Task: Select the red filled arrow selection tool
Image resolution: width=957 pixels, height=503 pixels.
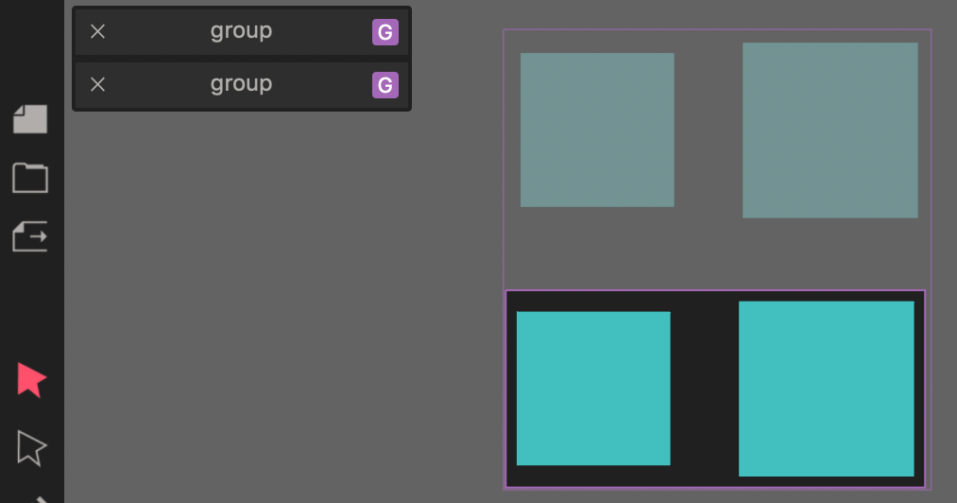Action: pos(30,379)
